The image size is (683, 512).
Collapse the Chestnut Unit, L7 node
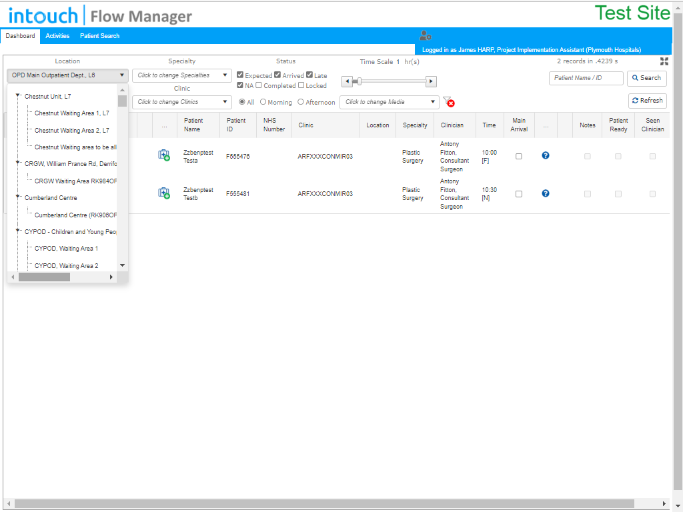(17, 95)
